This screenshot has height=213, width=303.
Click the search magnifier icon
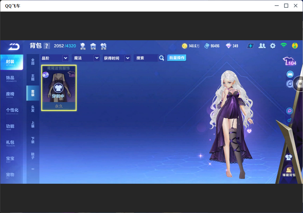tap(162, 58)
